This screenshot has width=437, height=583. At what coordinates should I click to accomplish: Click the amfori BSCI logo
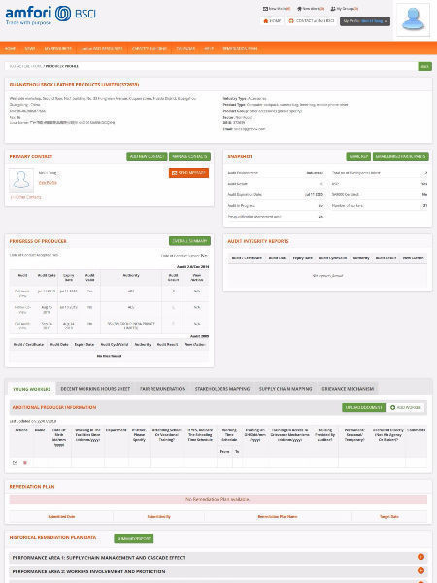click(50, 15)
